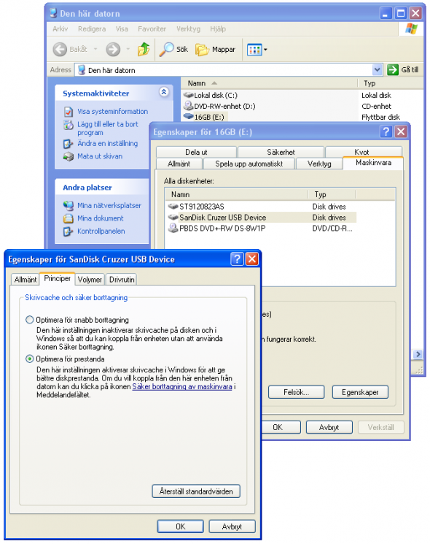This screenshot has width=430, height=544.
Task: Click Återställ standardvärden button
Action: click(x=196, y=491)
